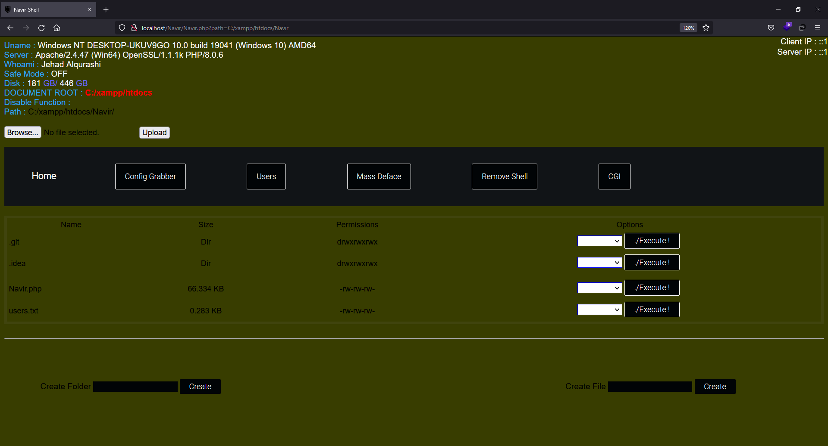Open a new tab with plus icon
828x446 pixels.
point(106,9)
